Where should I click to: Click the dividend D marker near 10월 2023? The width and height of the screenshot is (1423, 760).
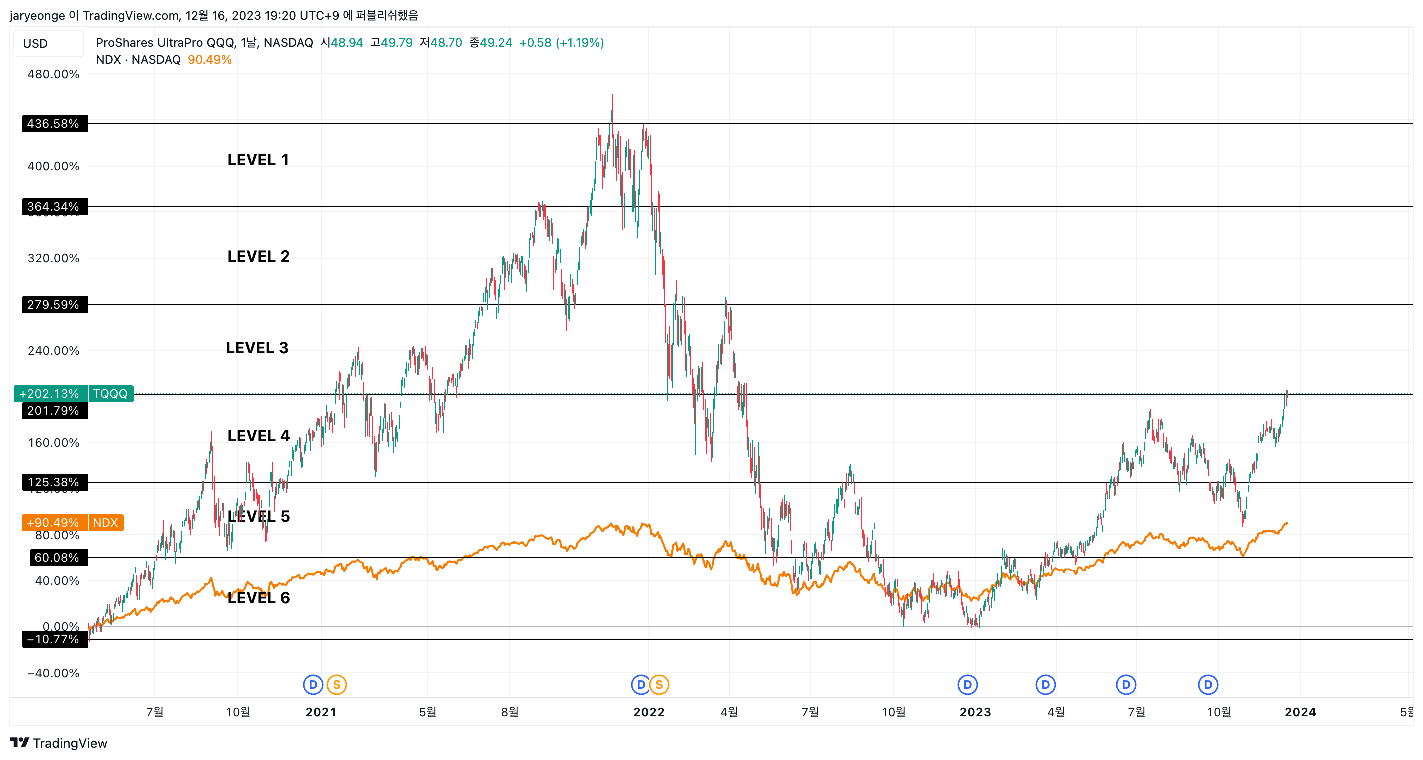1208,685
